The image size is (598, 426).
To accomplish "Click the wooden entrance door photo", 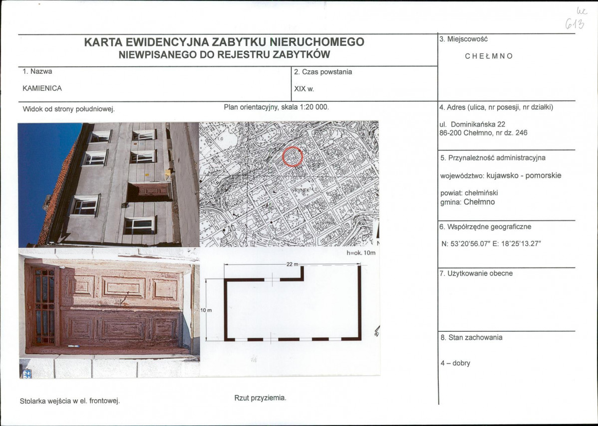I will (109, 312).
